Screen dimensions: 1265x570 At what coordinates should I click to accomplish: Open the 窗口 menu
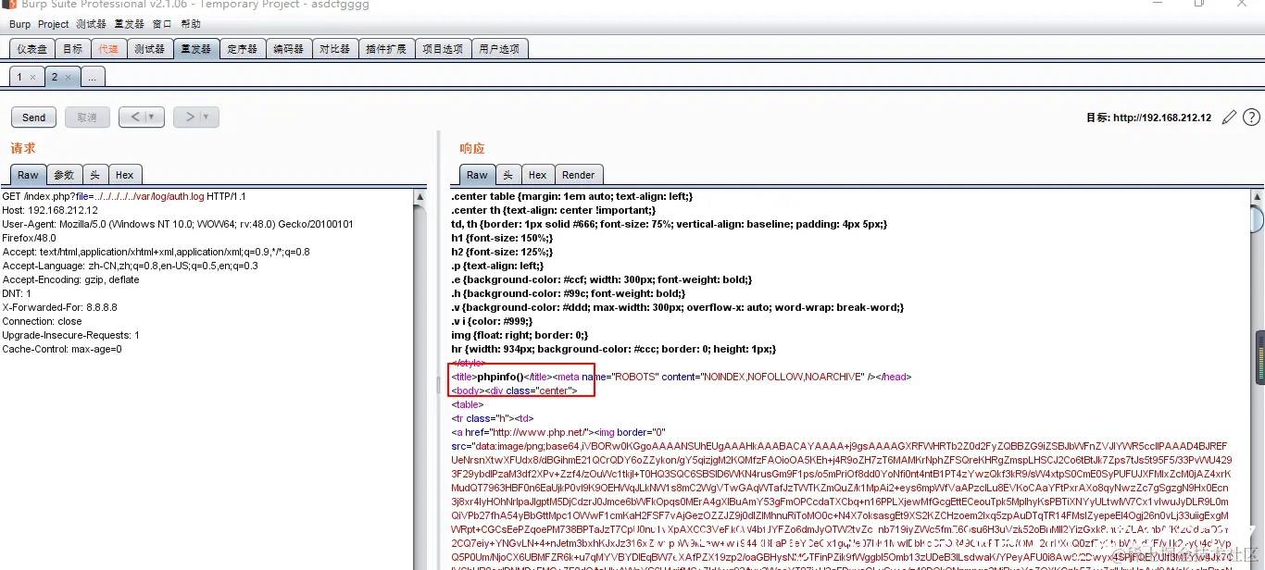click(x=161, y=24)
